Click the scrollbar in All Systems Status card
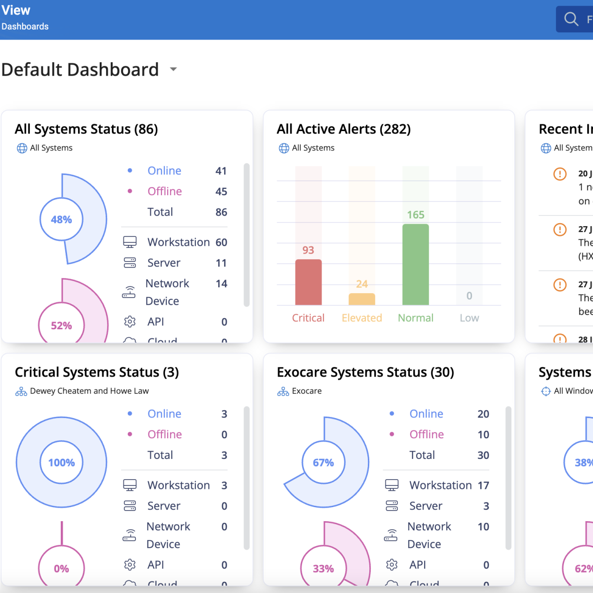 246,235
